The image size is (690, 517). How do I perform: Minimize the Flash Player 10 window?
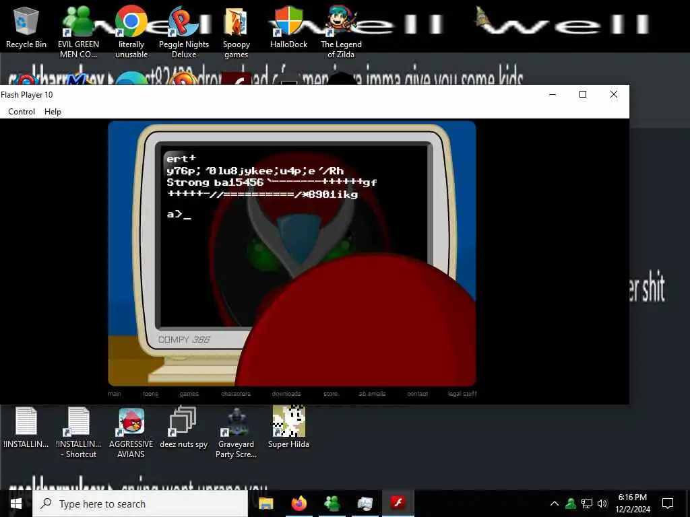(x=553, y=94)
